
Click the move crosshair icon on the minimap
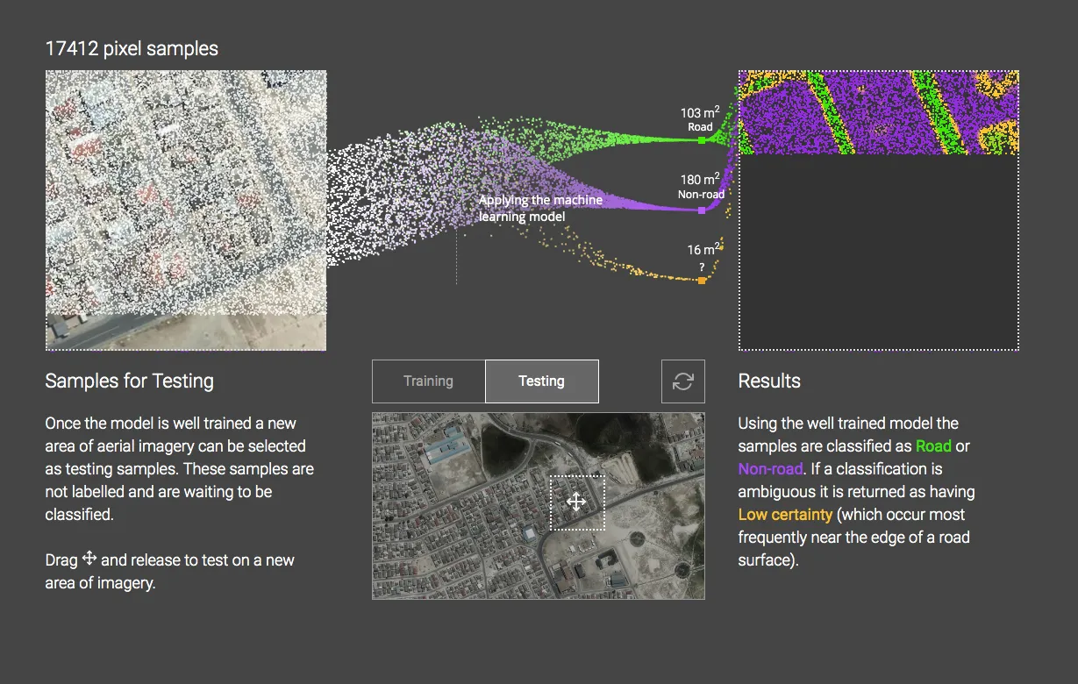[x=576, y=502]
